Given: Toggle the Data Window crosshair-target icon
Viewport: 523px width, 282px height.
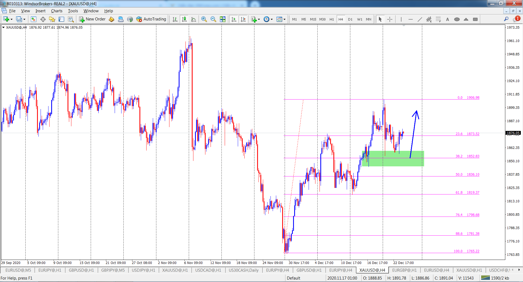Looking at the screenshot, I should click(x=43, y=19).
